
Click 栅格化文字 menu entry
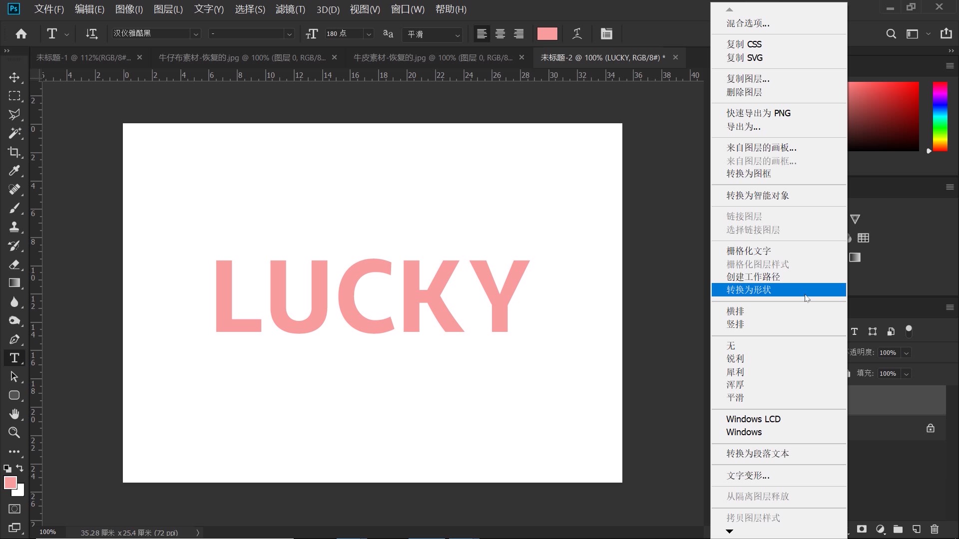coord(748,251)
